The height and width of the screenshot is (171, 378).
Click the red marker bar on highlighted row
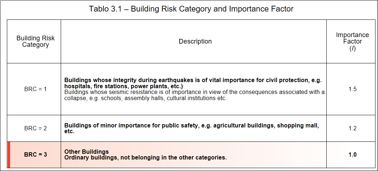point(9,155)
